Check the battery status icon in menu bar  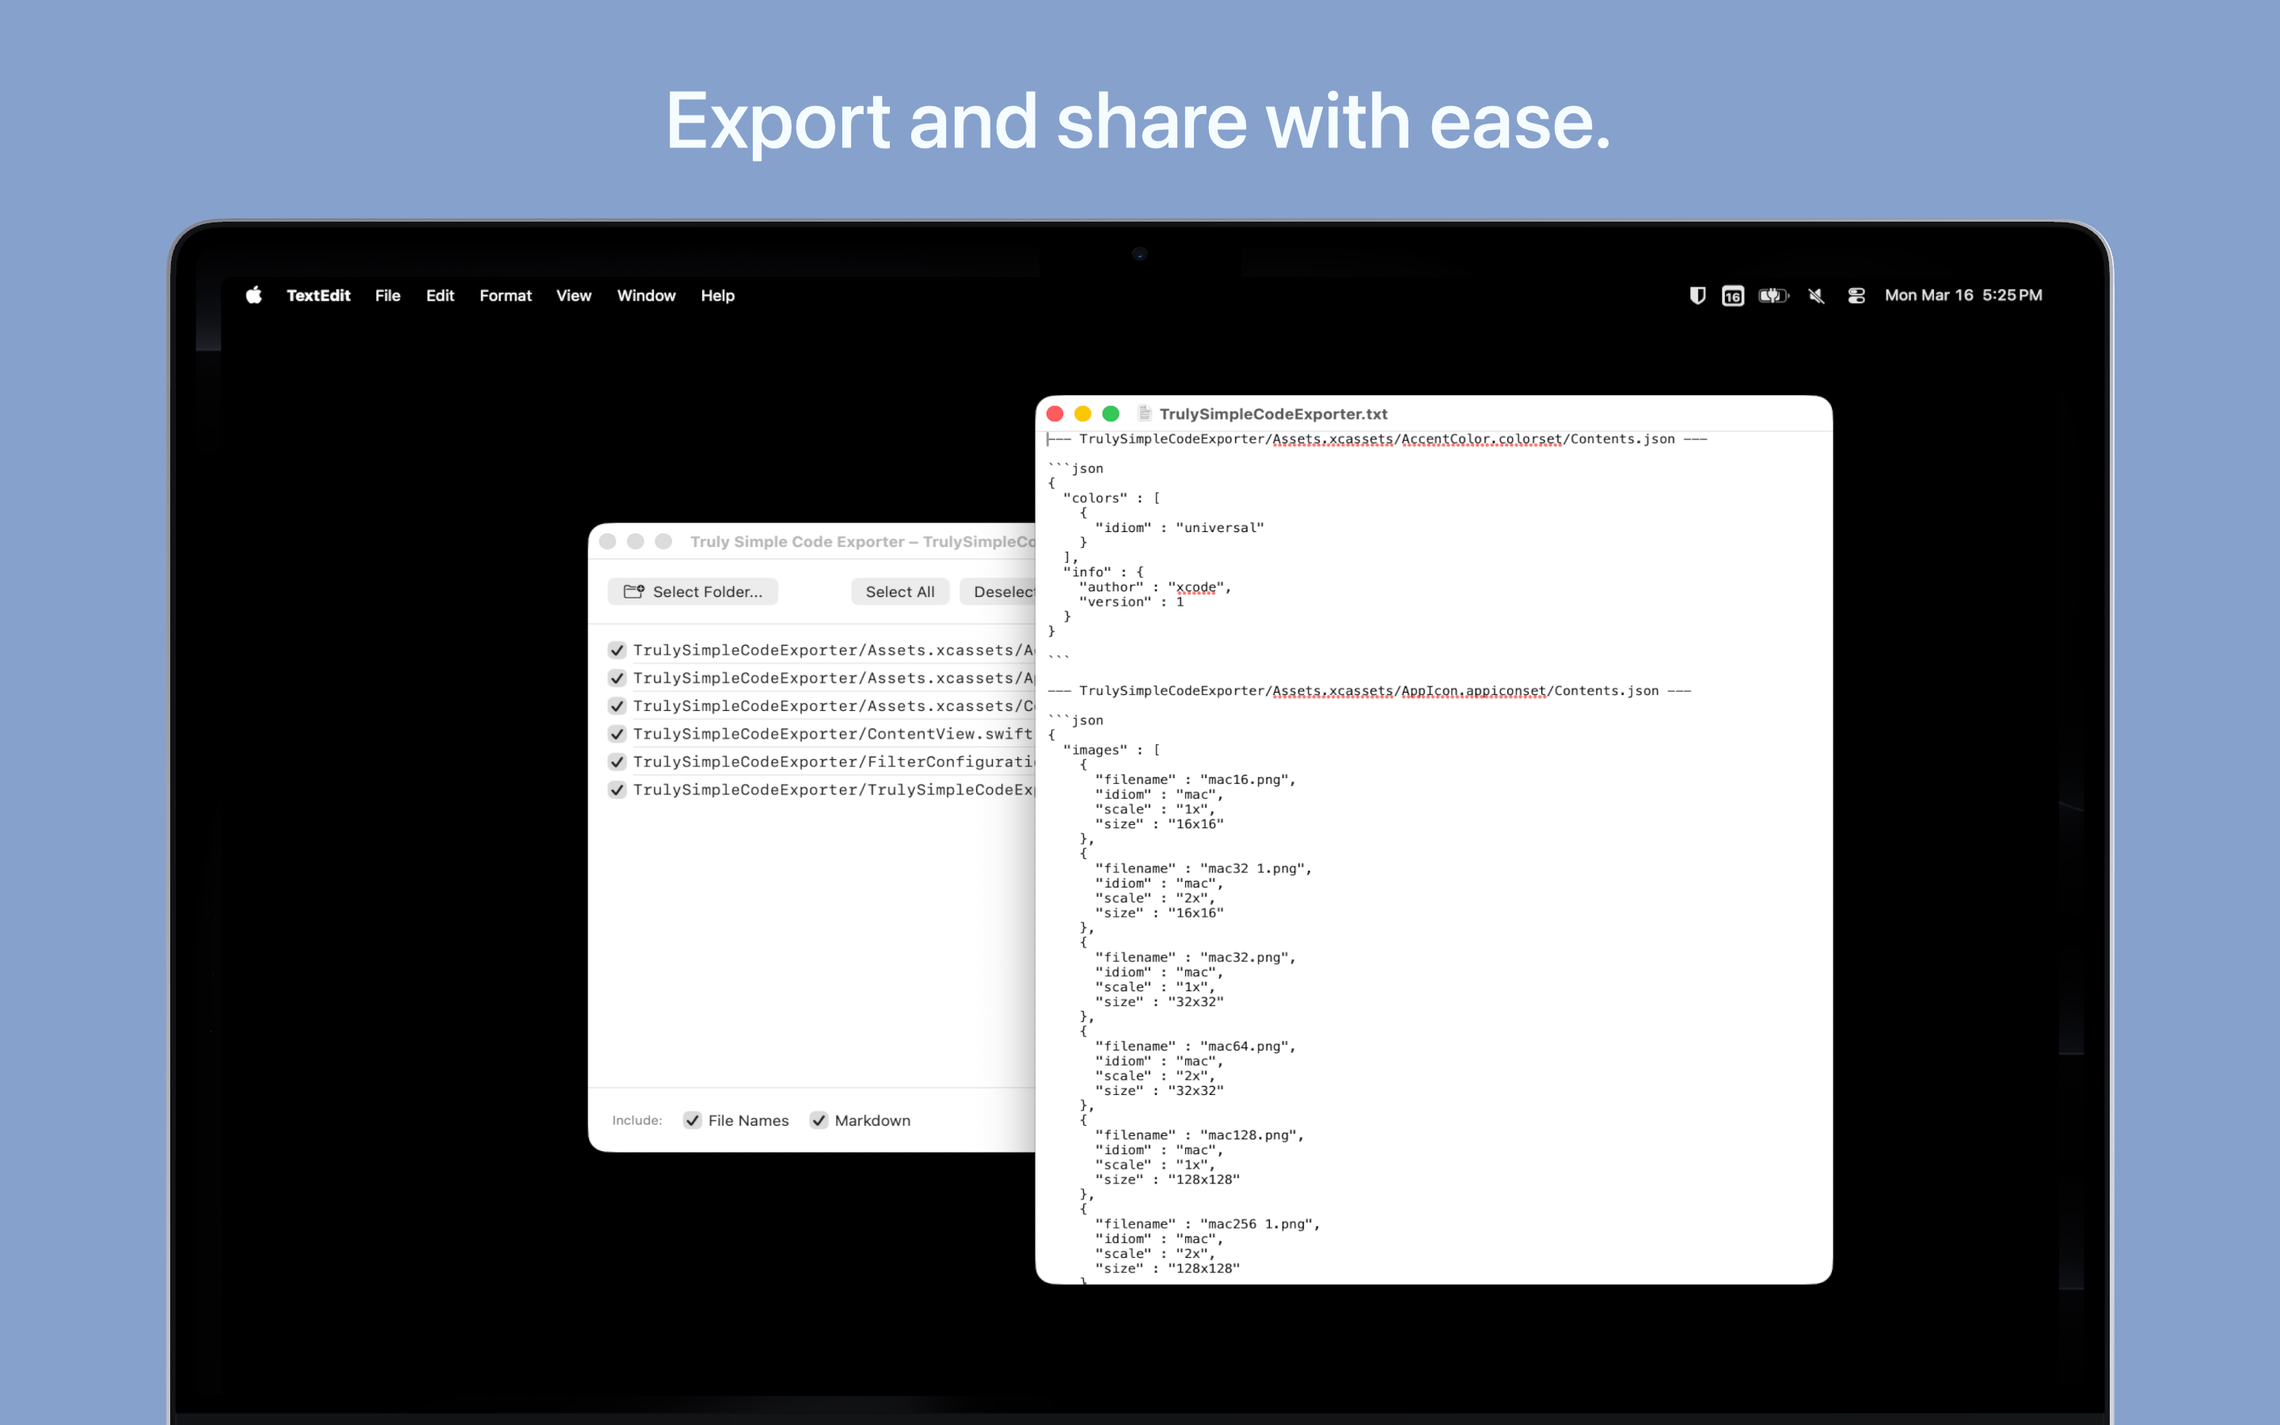click(1773, 295)
